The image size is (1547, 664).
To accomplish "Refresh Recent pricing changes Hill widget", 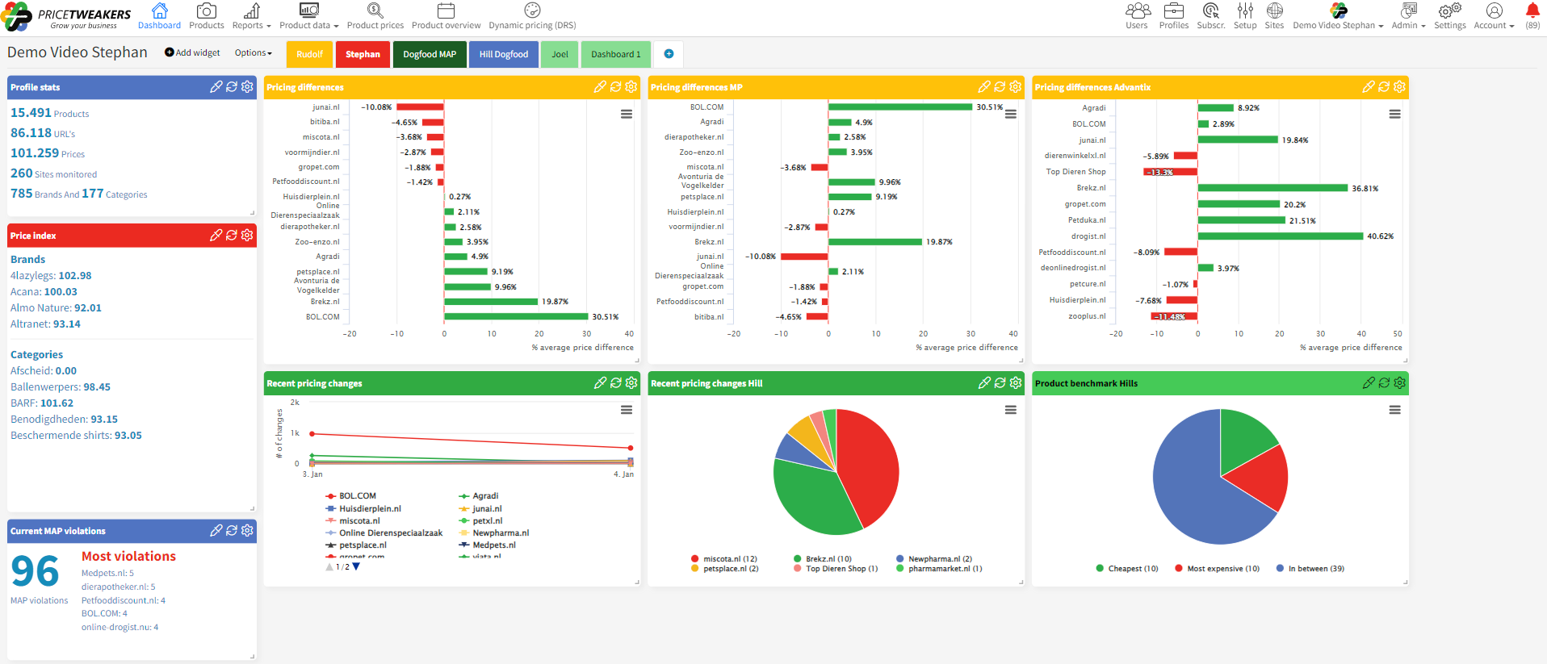I will 1000,383.
